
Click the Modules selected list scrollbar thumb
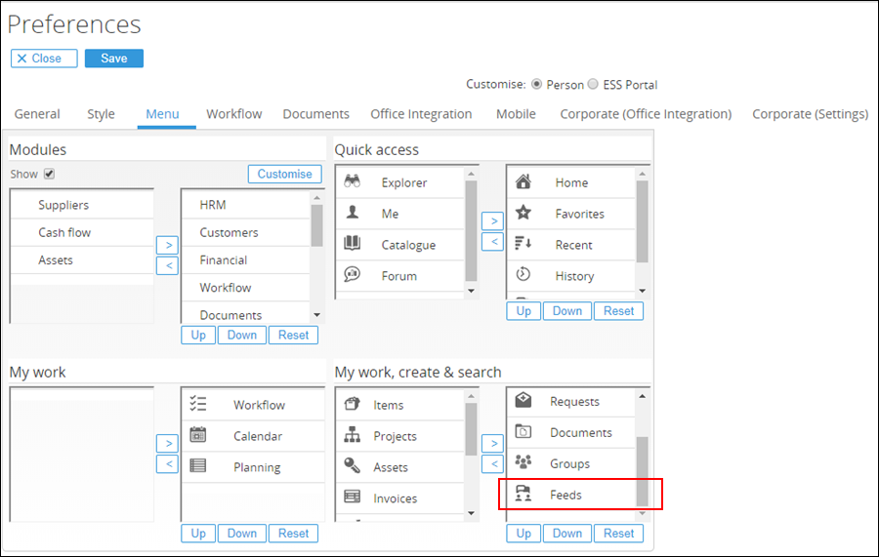(316, 225)
